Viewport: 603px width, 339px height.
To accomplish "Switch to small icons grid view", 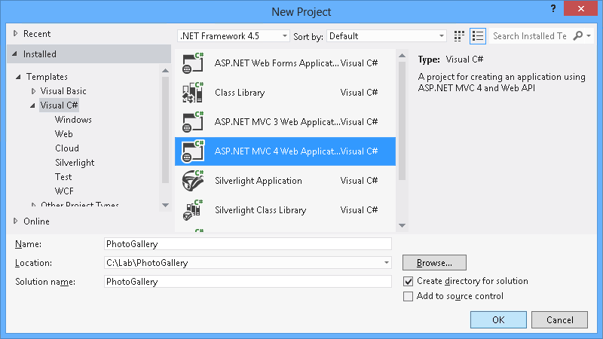I will 460,36.
